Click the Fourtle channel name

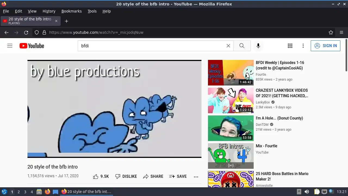261,75
